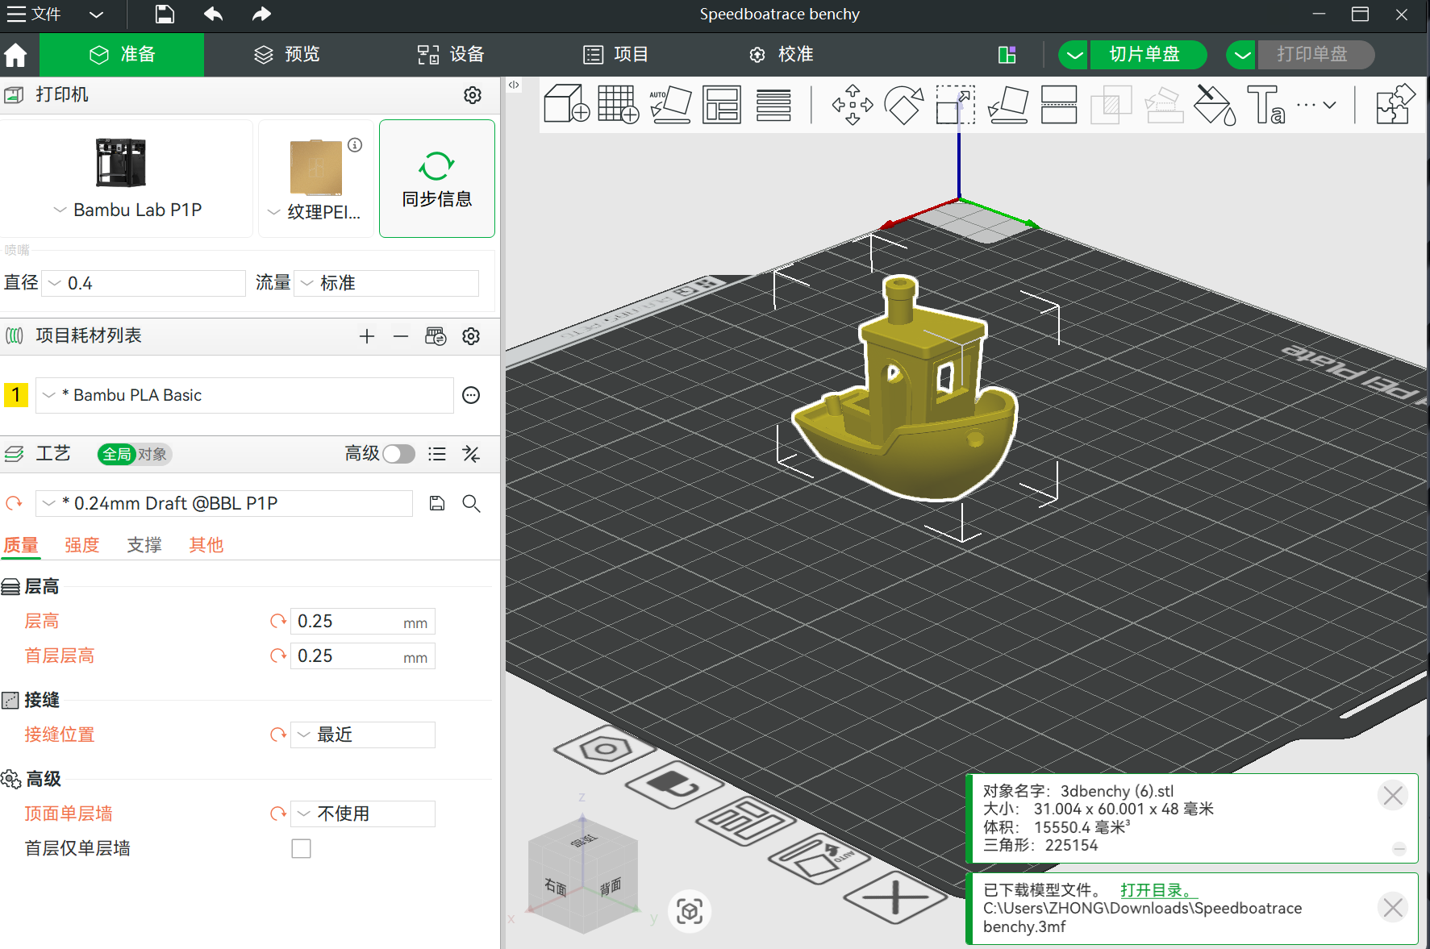Toggle the Advanced (高级) switch

coord(398,454)
